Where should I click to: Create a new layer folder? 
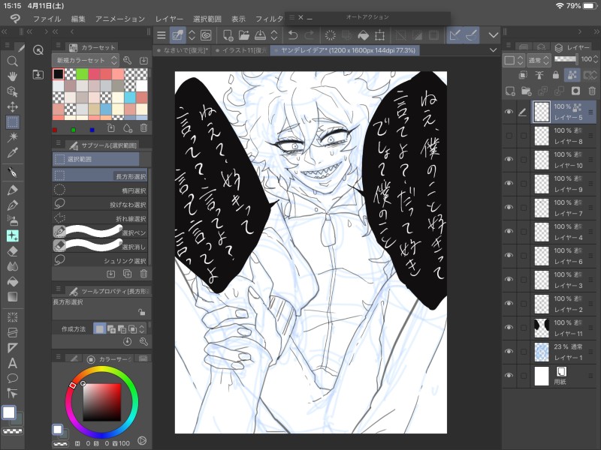point(527,91)
